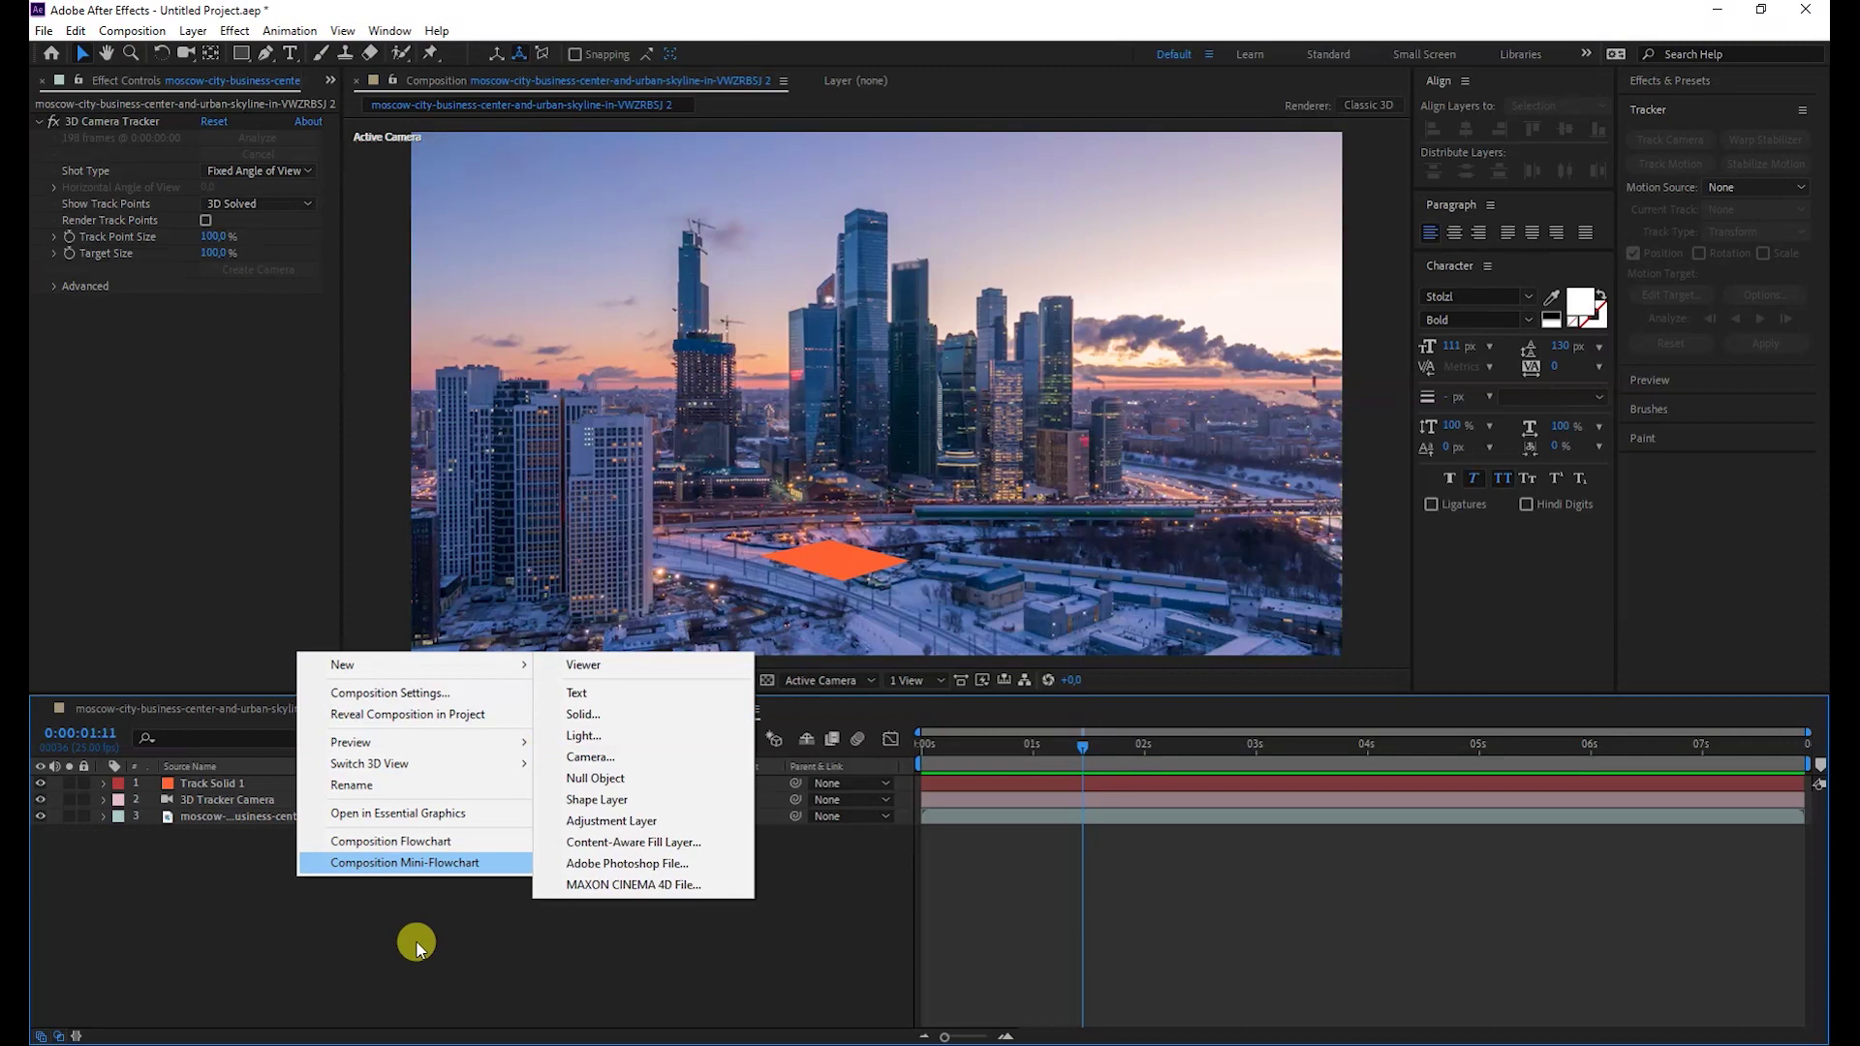The image size is (1860, 1046).
Task: Click the font color eyedropper in Character panel
Action: click(x=1551, y=297)
